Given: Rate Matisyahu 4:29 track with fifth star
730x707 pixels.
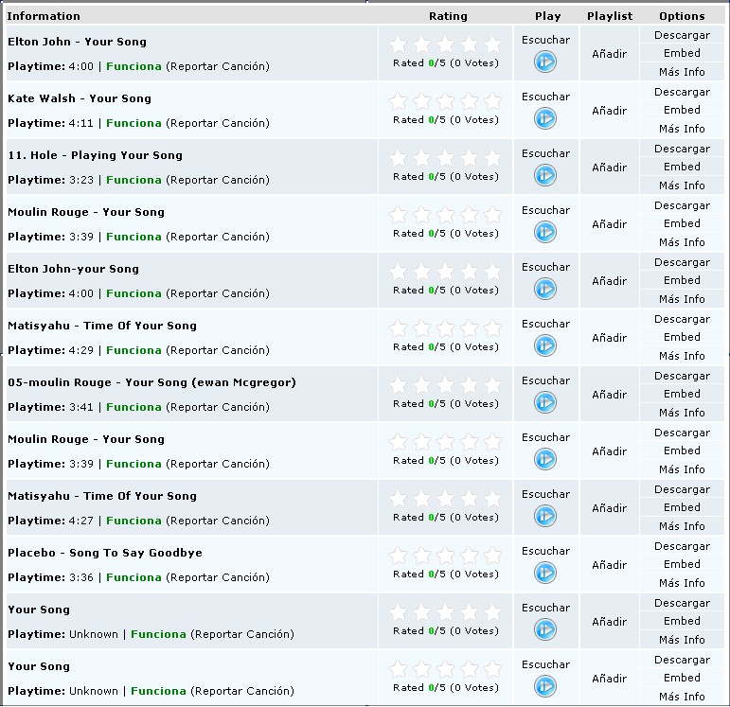Looking at the screenshot, I should (492, 328).
